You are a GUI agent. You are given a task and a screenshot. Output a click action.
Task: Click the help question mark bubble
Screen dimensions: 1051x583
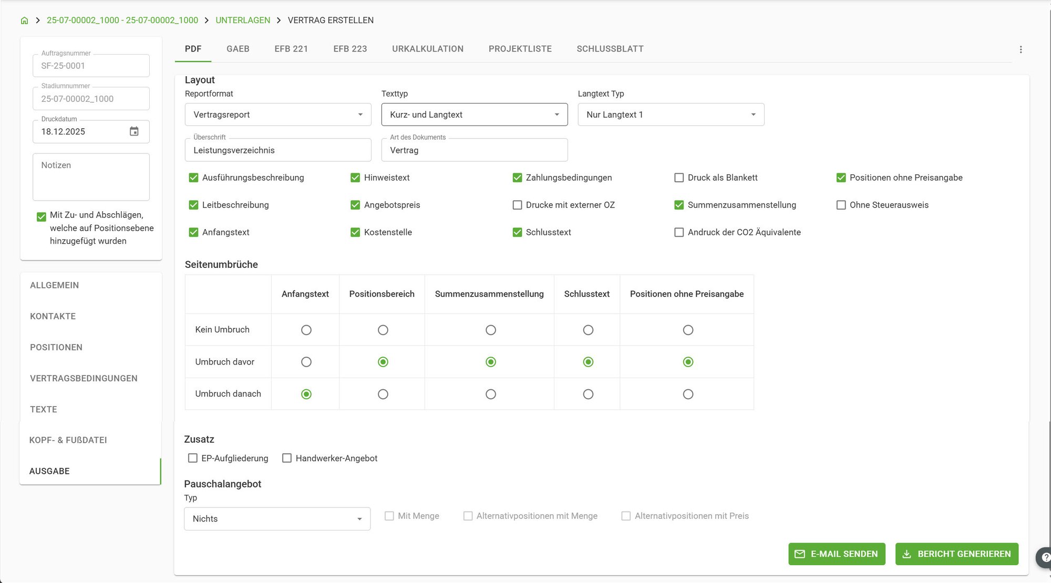[1044, 558]
